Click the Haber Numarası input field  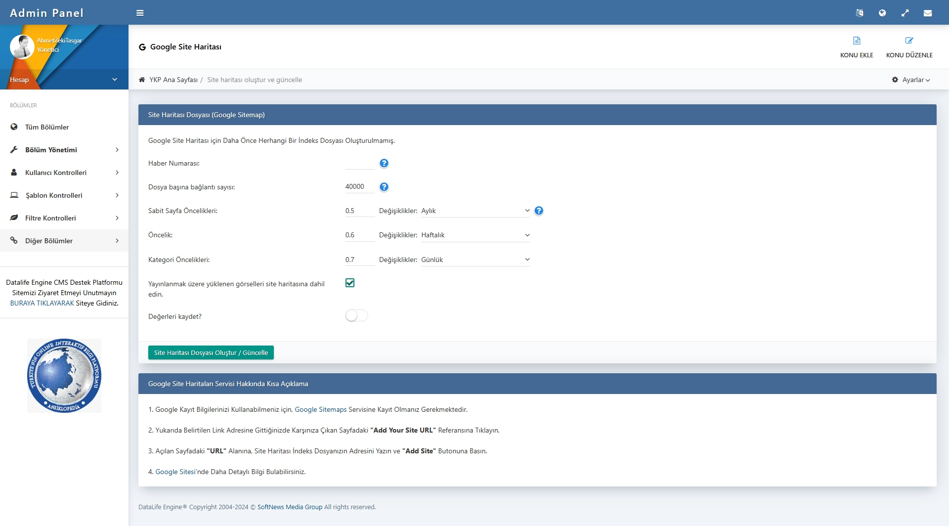(360, 163)
